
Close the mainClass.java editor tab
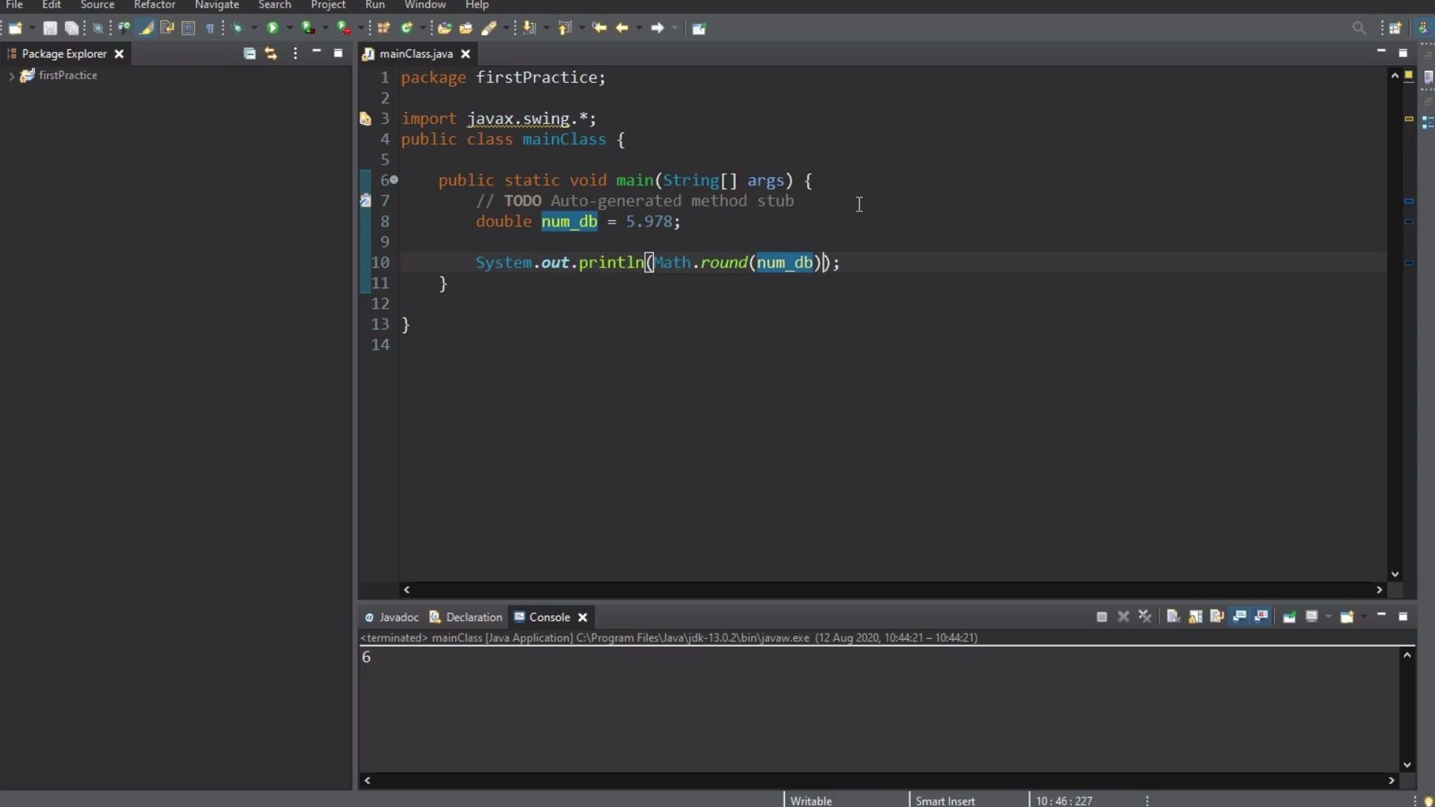pyautogui.click(x=466, y=54)
